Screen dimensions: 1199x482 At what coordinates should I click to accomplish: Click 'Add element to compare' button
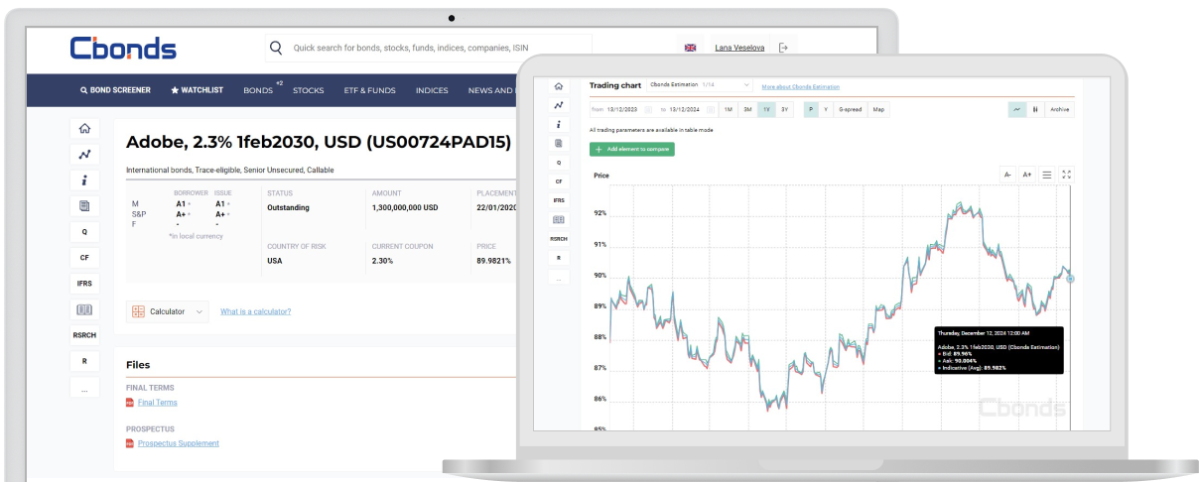[x=632, y=149]
